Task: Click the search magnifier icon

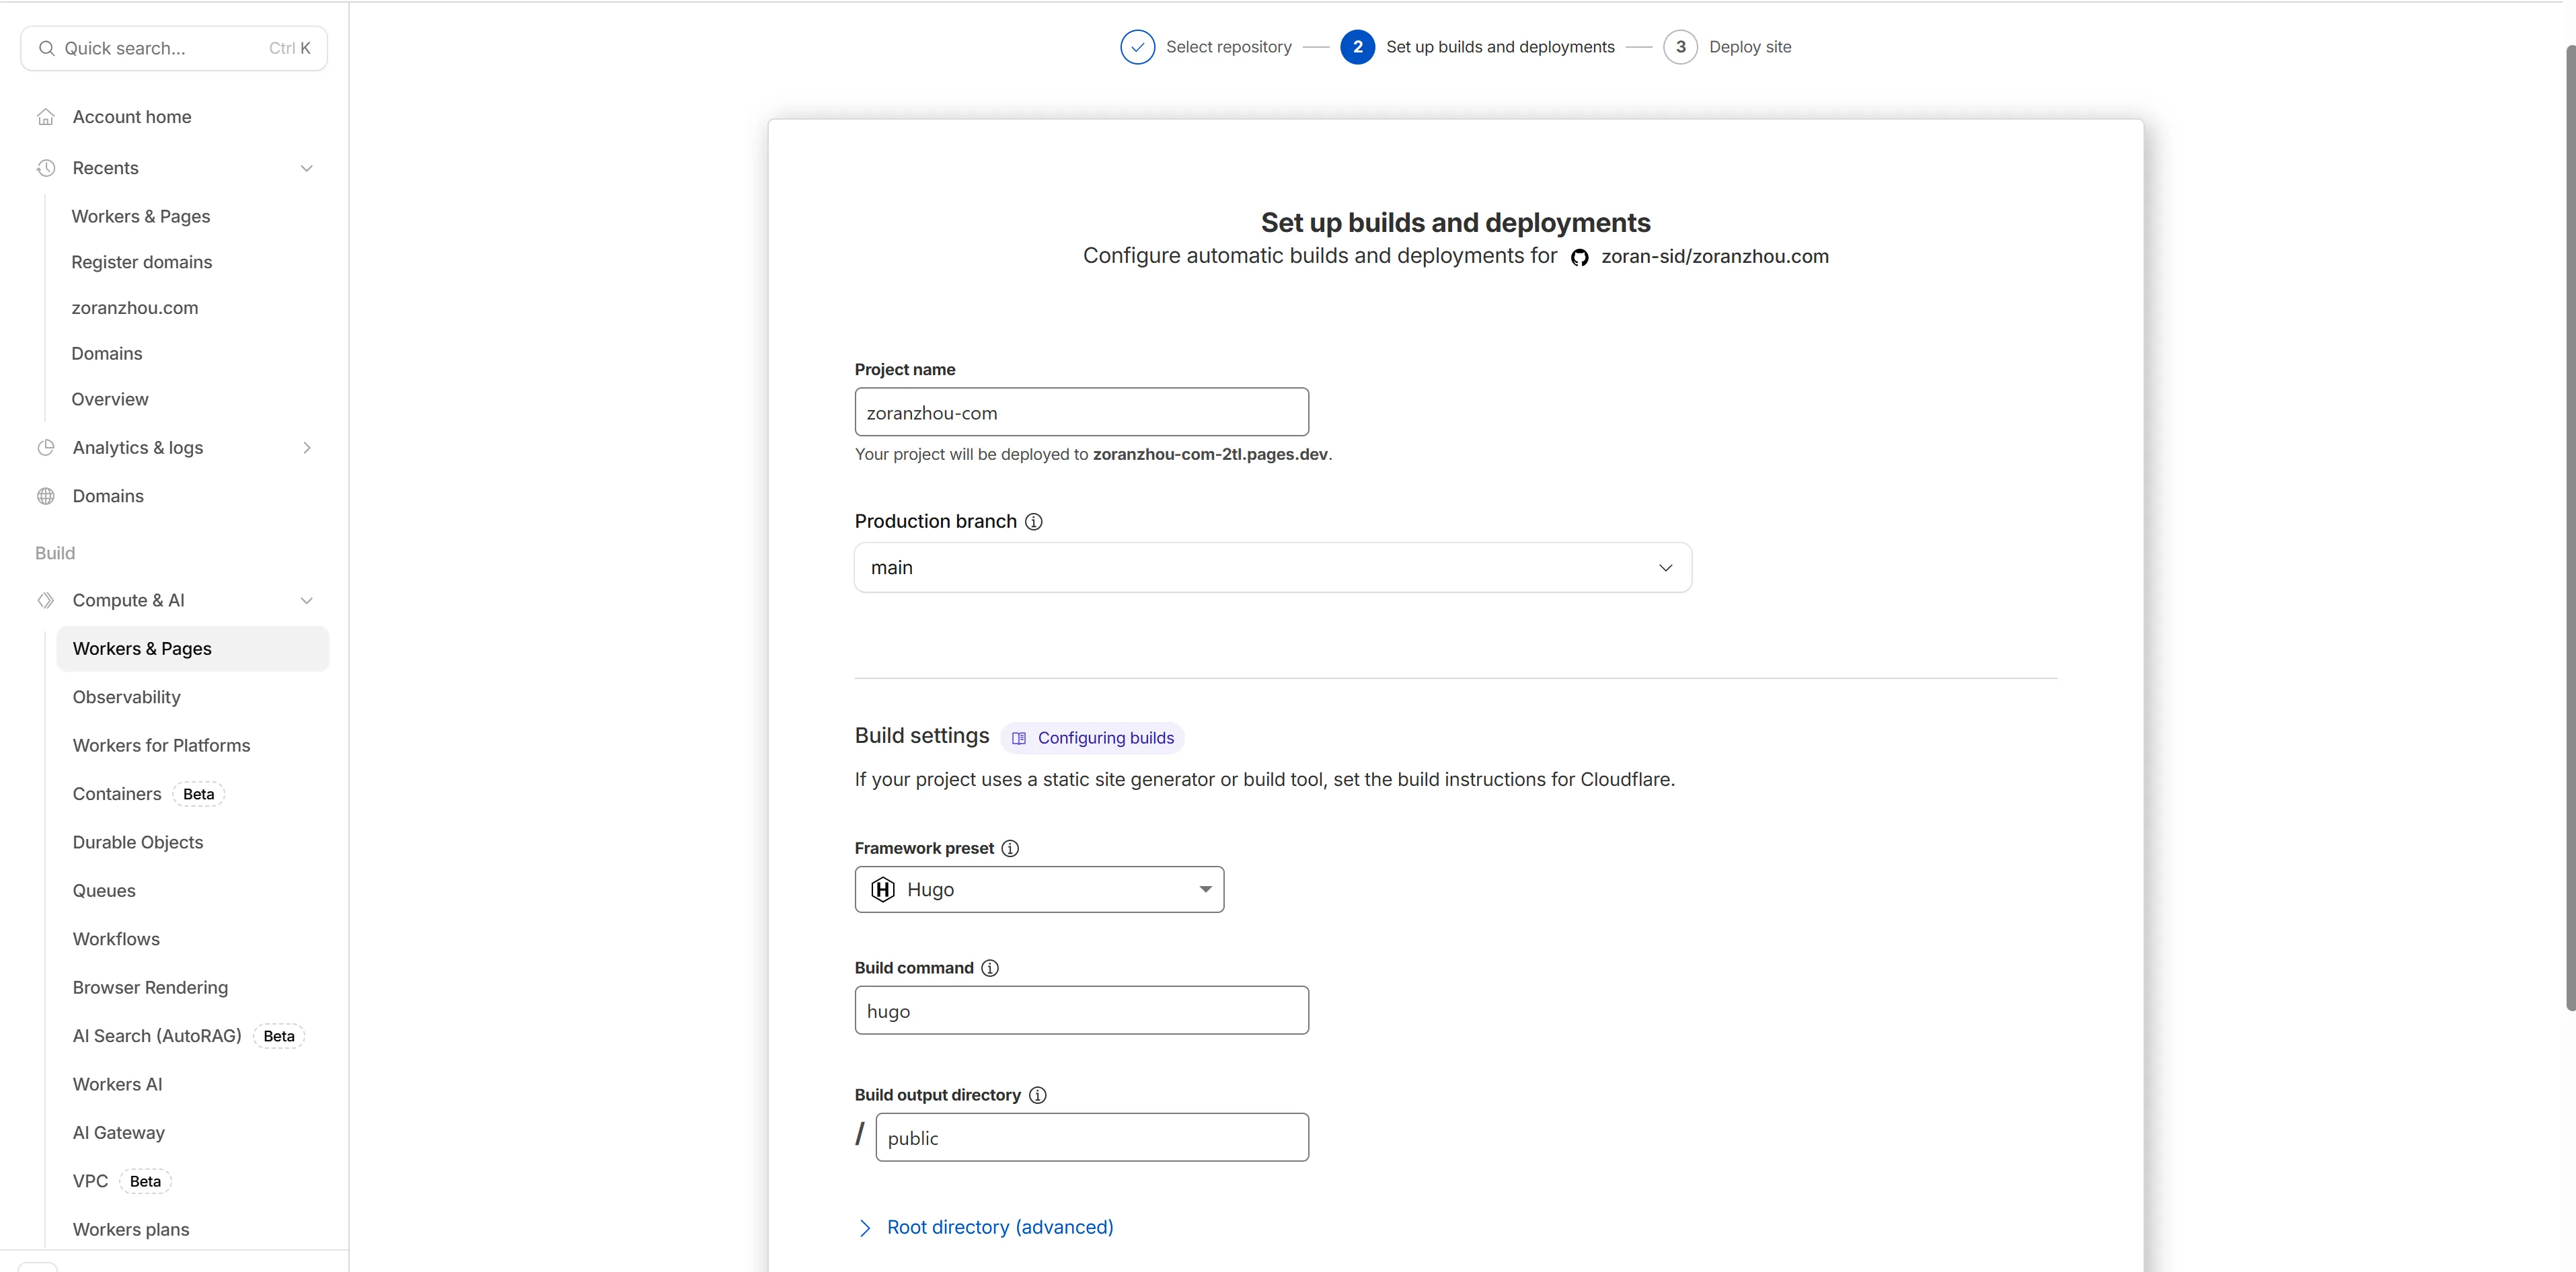Action: point(46,48)
